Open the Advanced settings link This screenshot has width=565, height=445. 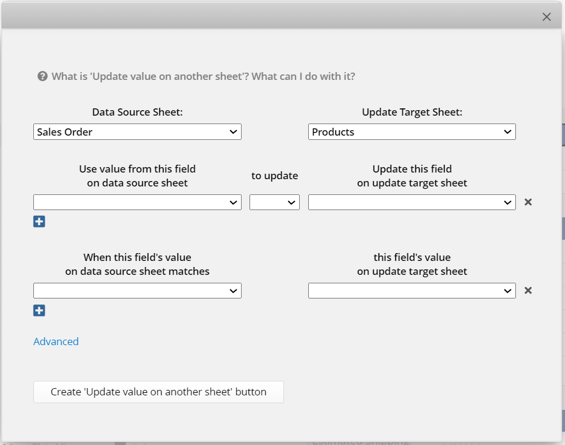56,341
